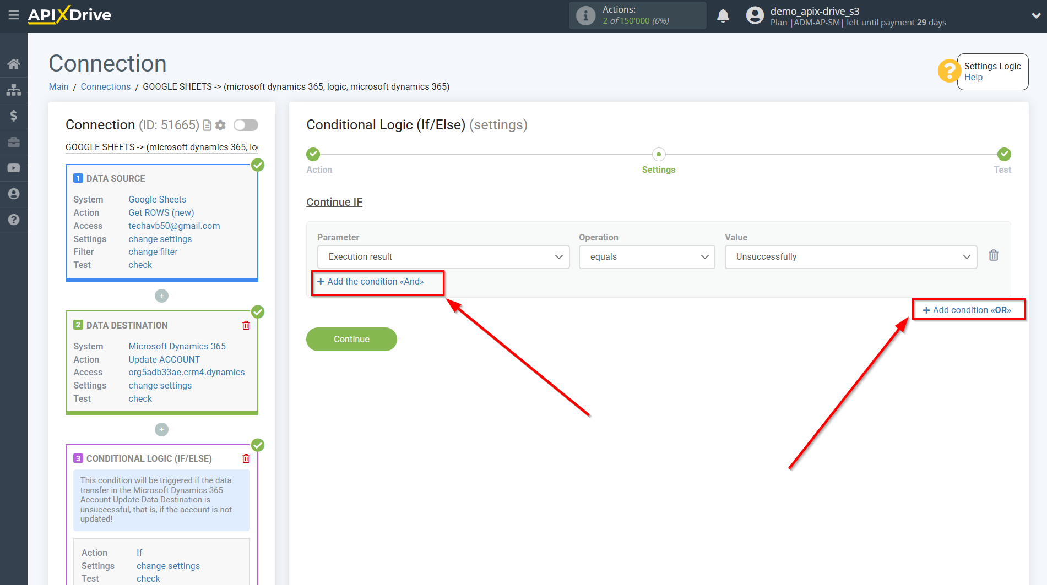Go to the Action step
The width and height of the screenshot is (1047, 585).
tap(313, 154)
